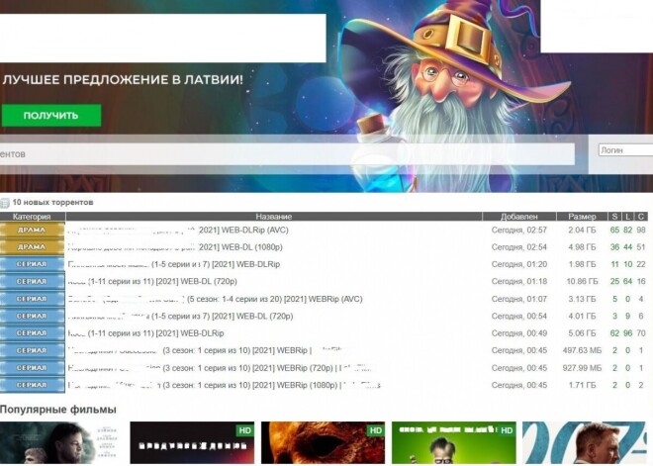Screen dimensions: 653x466
Task: Open dark HD poster with white title text
Action: [192, 443]
